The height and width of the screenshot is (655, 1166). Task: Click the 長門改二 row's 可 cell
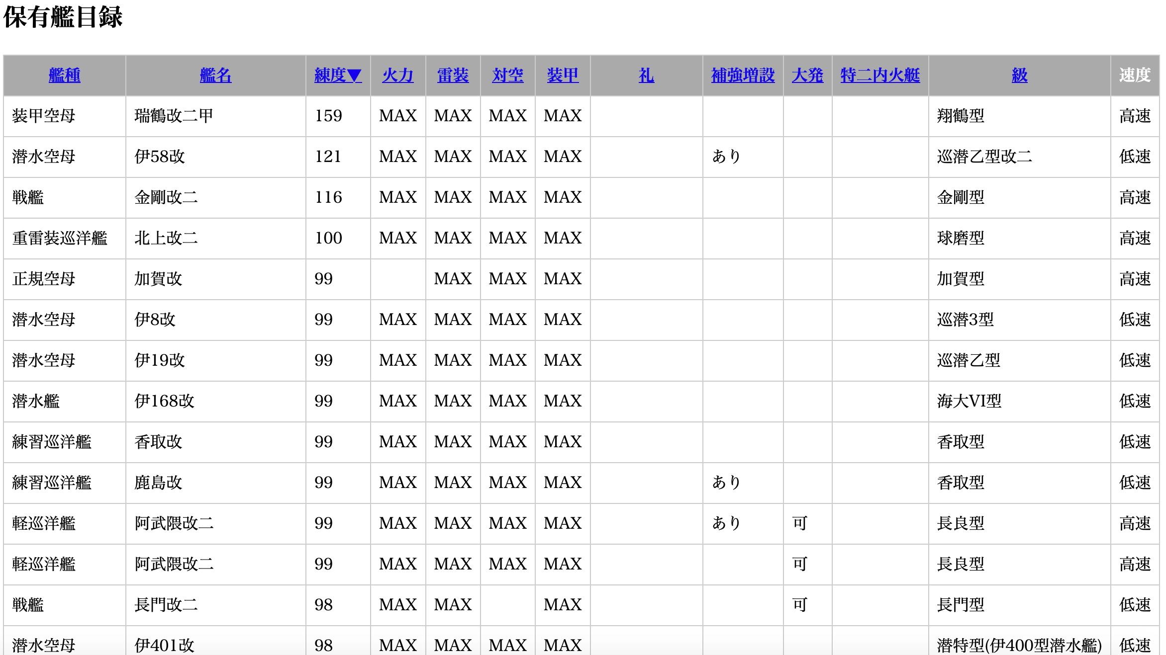coord(799,605)
